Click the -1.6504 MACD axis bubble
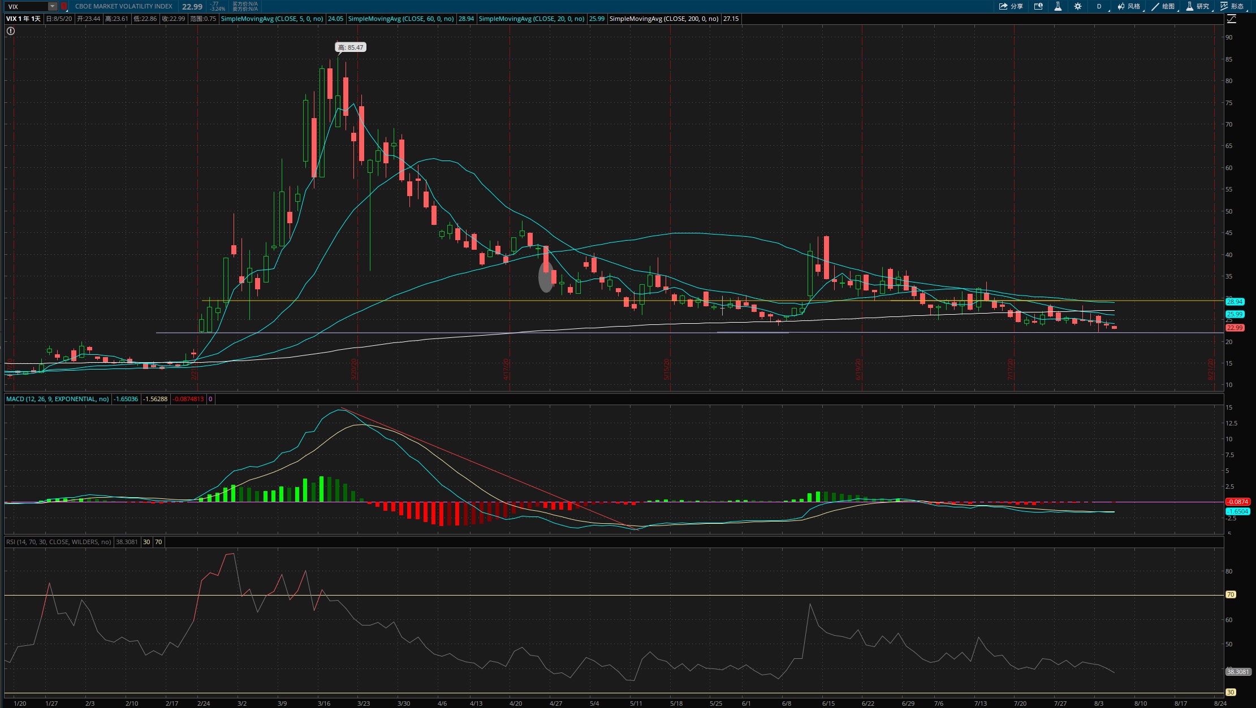Viewport: 1256px width, 708px height. [1237, 511]
